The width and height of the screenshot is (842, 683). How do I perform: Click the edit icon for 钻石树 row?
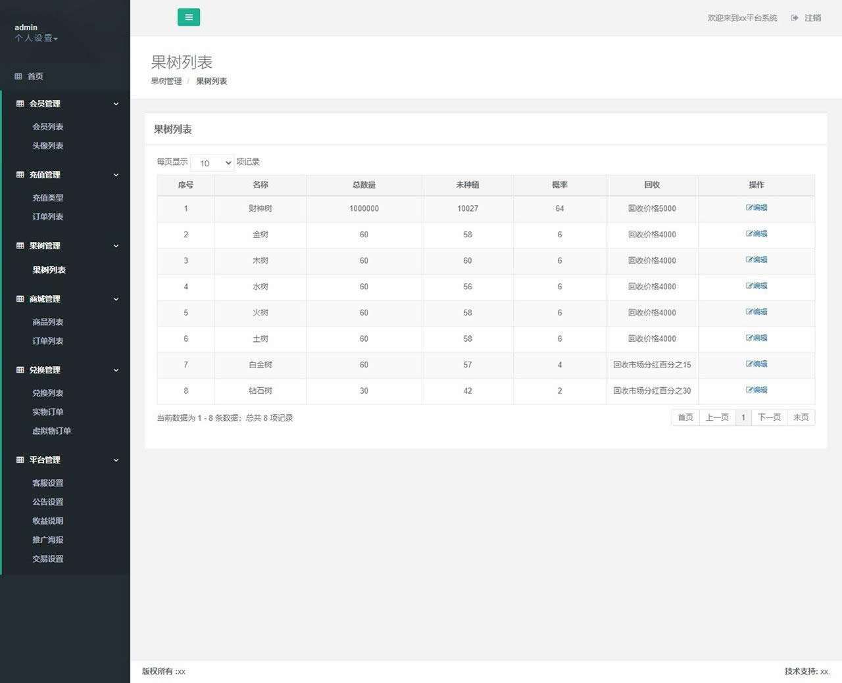(749, 390)
